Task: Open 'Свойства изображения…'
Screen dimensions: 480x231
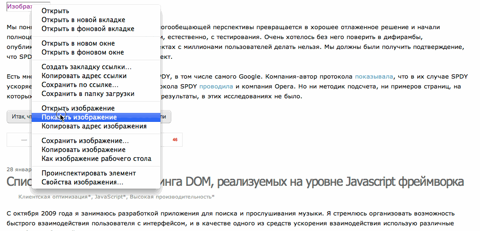Action: click(x=96, y=183)
